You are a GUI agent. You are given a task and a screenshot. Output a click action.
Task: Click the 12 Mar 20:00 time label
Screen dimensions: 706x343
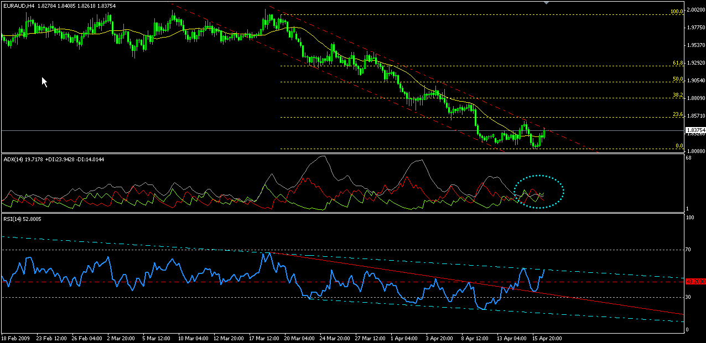pyautogui.click(x=229, y=337)
